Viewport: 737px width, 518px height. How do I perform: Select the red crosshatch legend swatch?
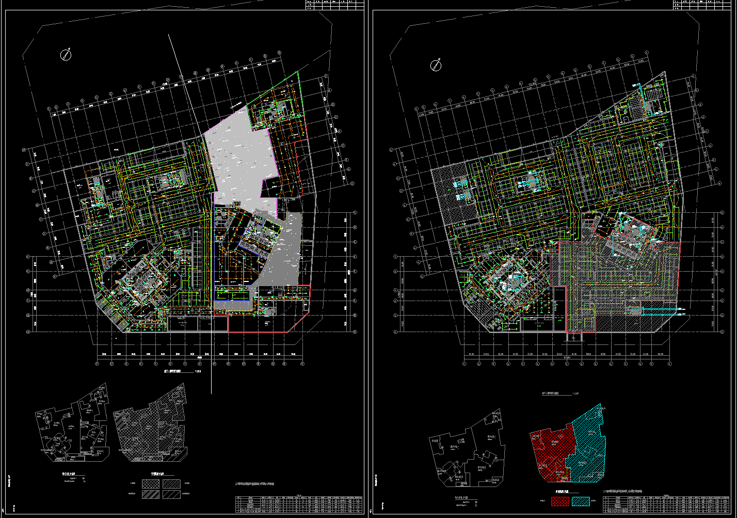560,501
